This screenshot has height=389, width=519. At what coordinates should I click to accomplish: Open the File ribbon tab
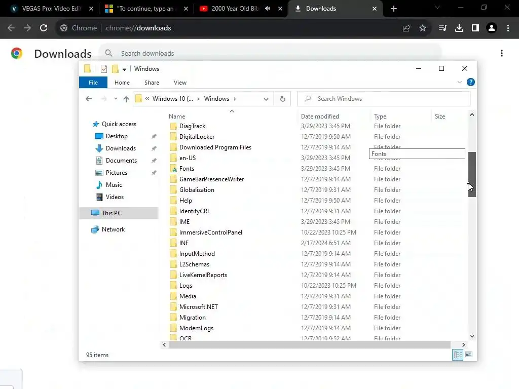pos(93,83)
